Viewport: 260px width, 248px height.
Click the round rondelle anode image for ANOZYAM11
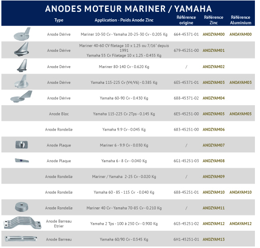click(x=21, y=207)
